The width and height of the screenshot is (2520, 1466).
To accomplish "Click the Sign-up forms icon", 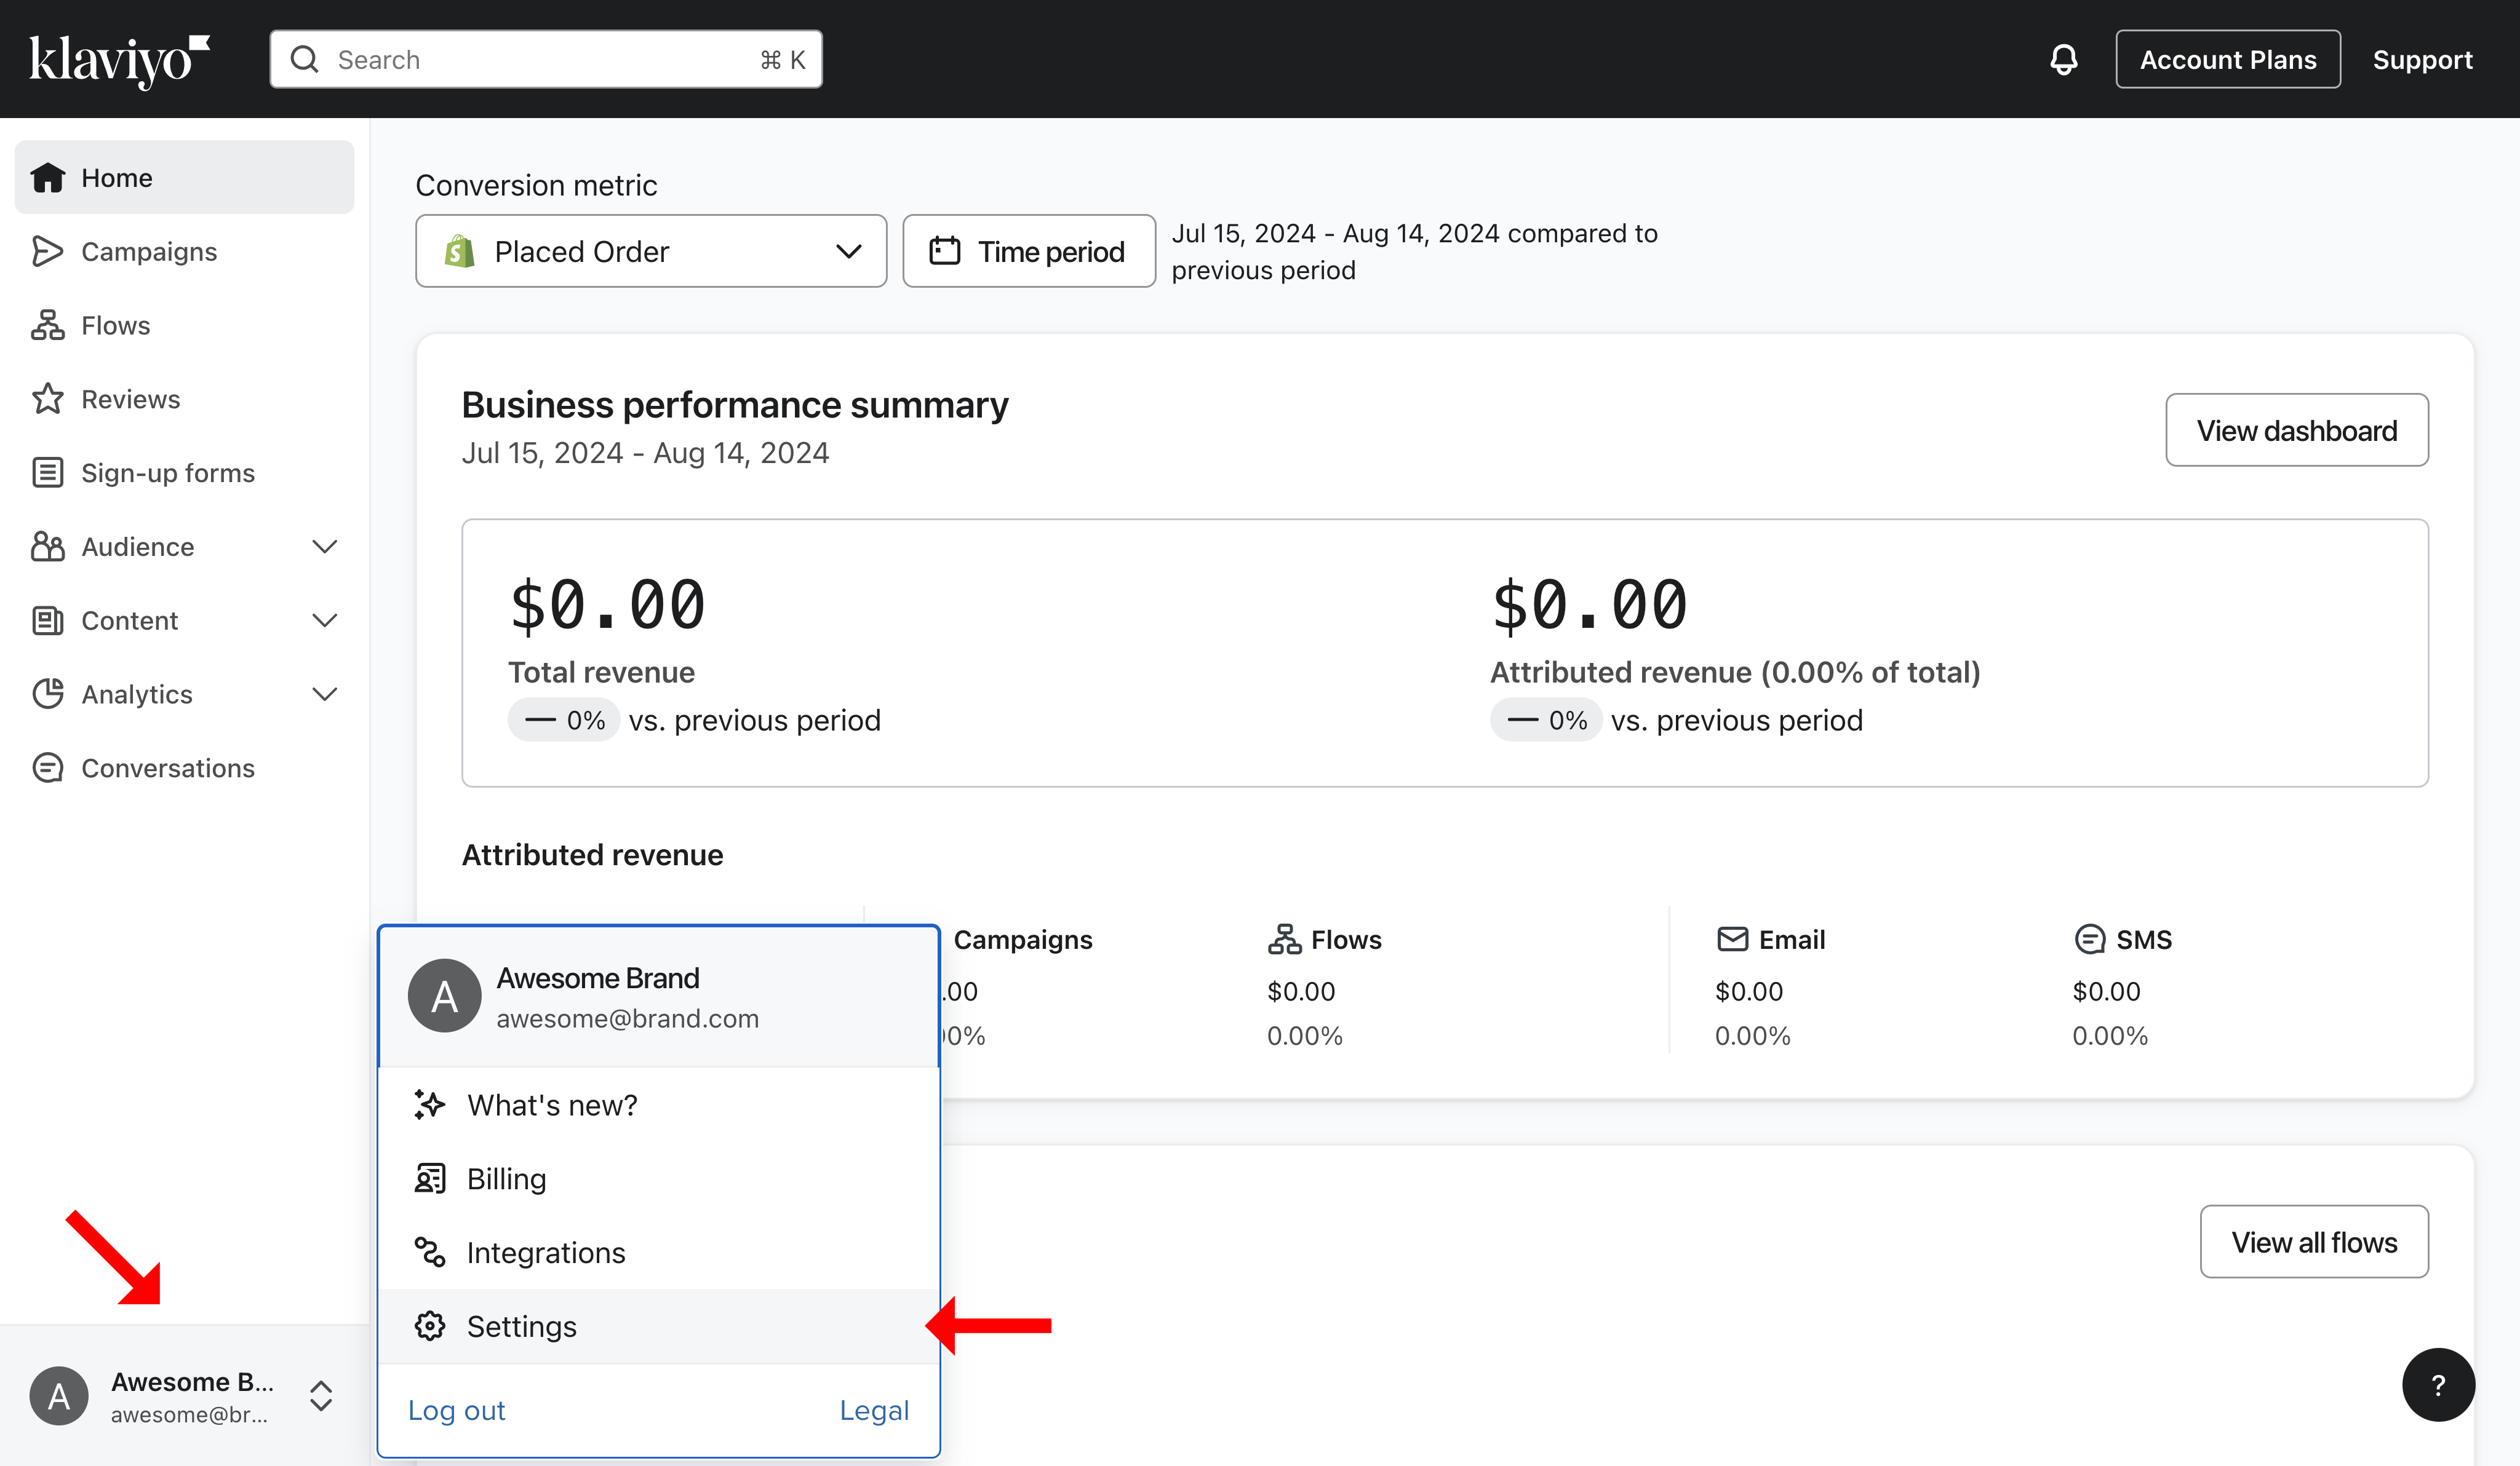I will [x=48, y=473].
